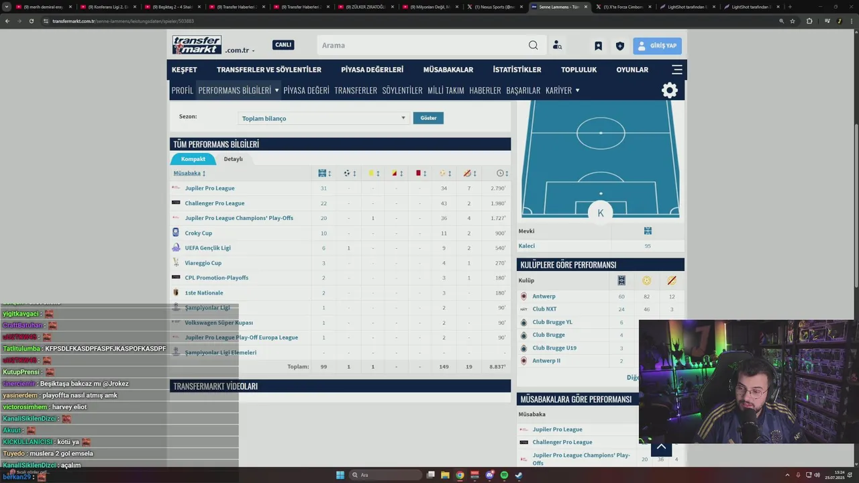Screen dimensions: 859x483
Task: Click the UEFA Gençlik Ligi logo icon
Action: coord(176,248)
